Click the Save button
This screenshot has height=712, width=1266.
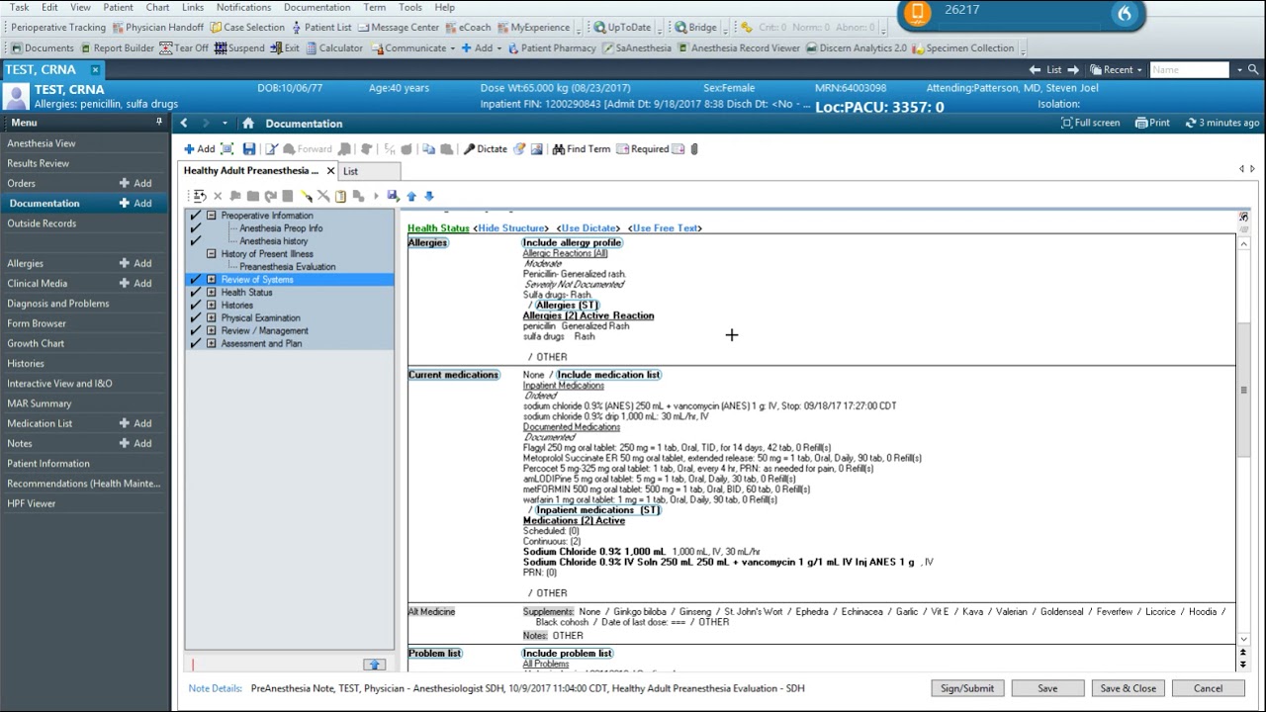tap(1047, 688)
